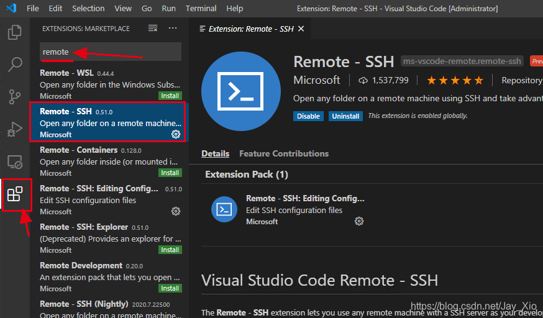543x318 pixels.
Task: Open the Go menu
Action: coord(147,8)
